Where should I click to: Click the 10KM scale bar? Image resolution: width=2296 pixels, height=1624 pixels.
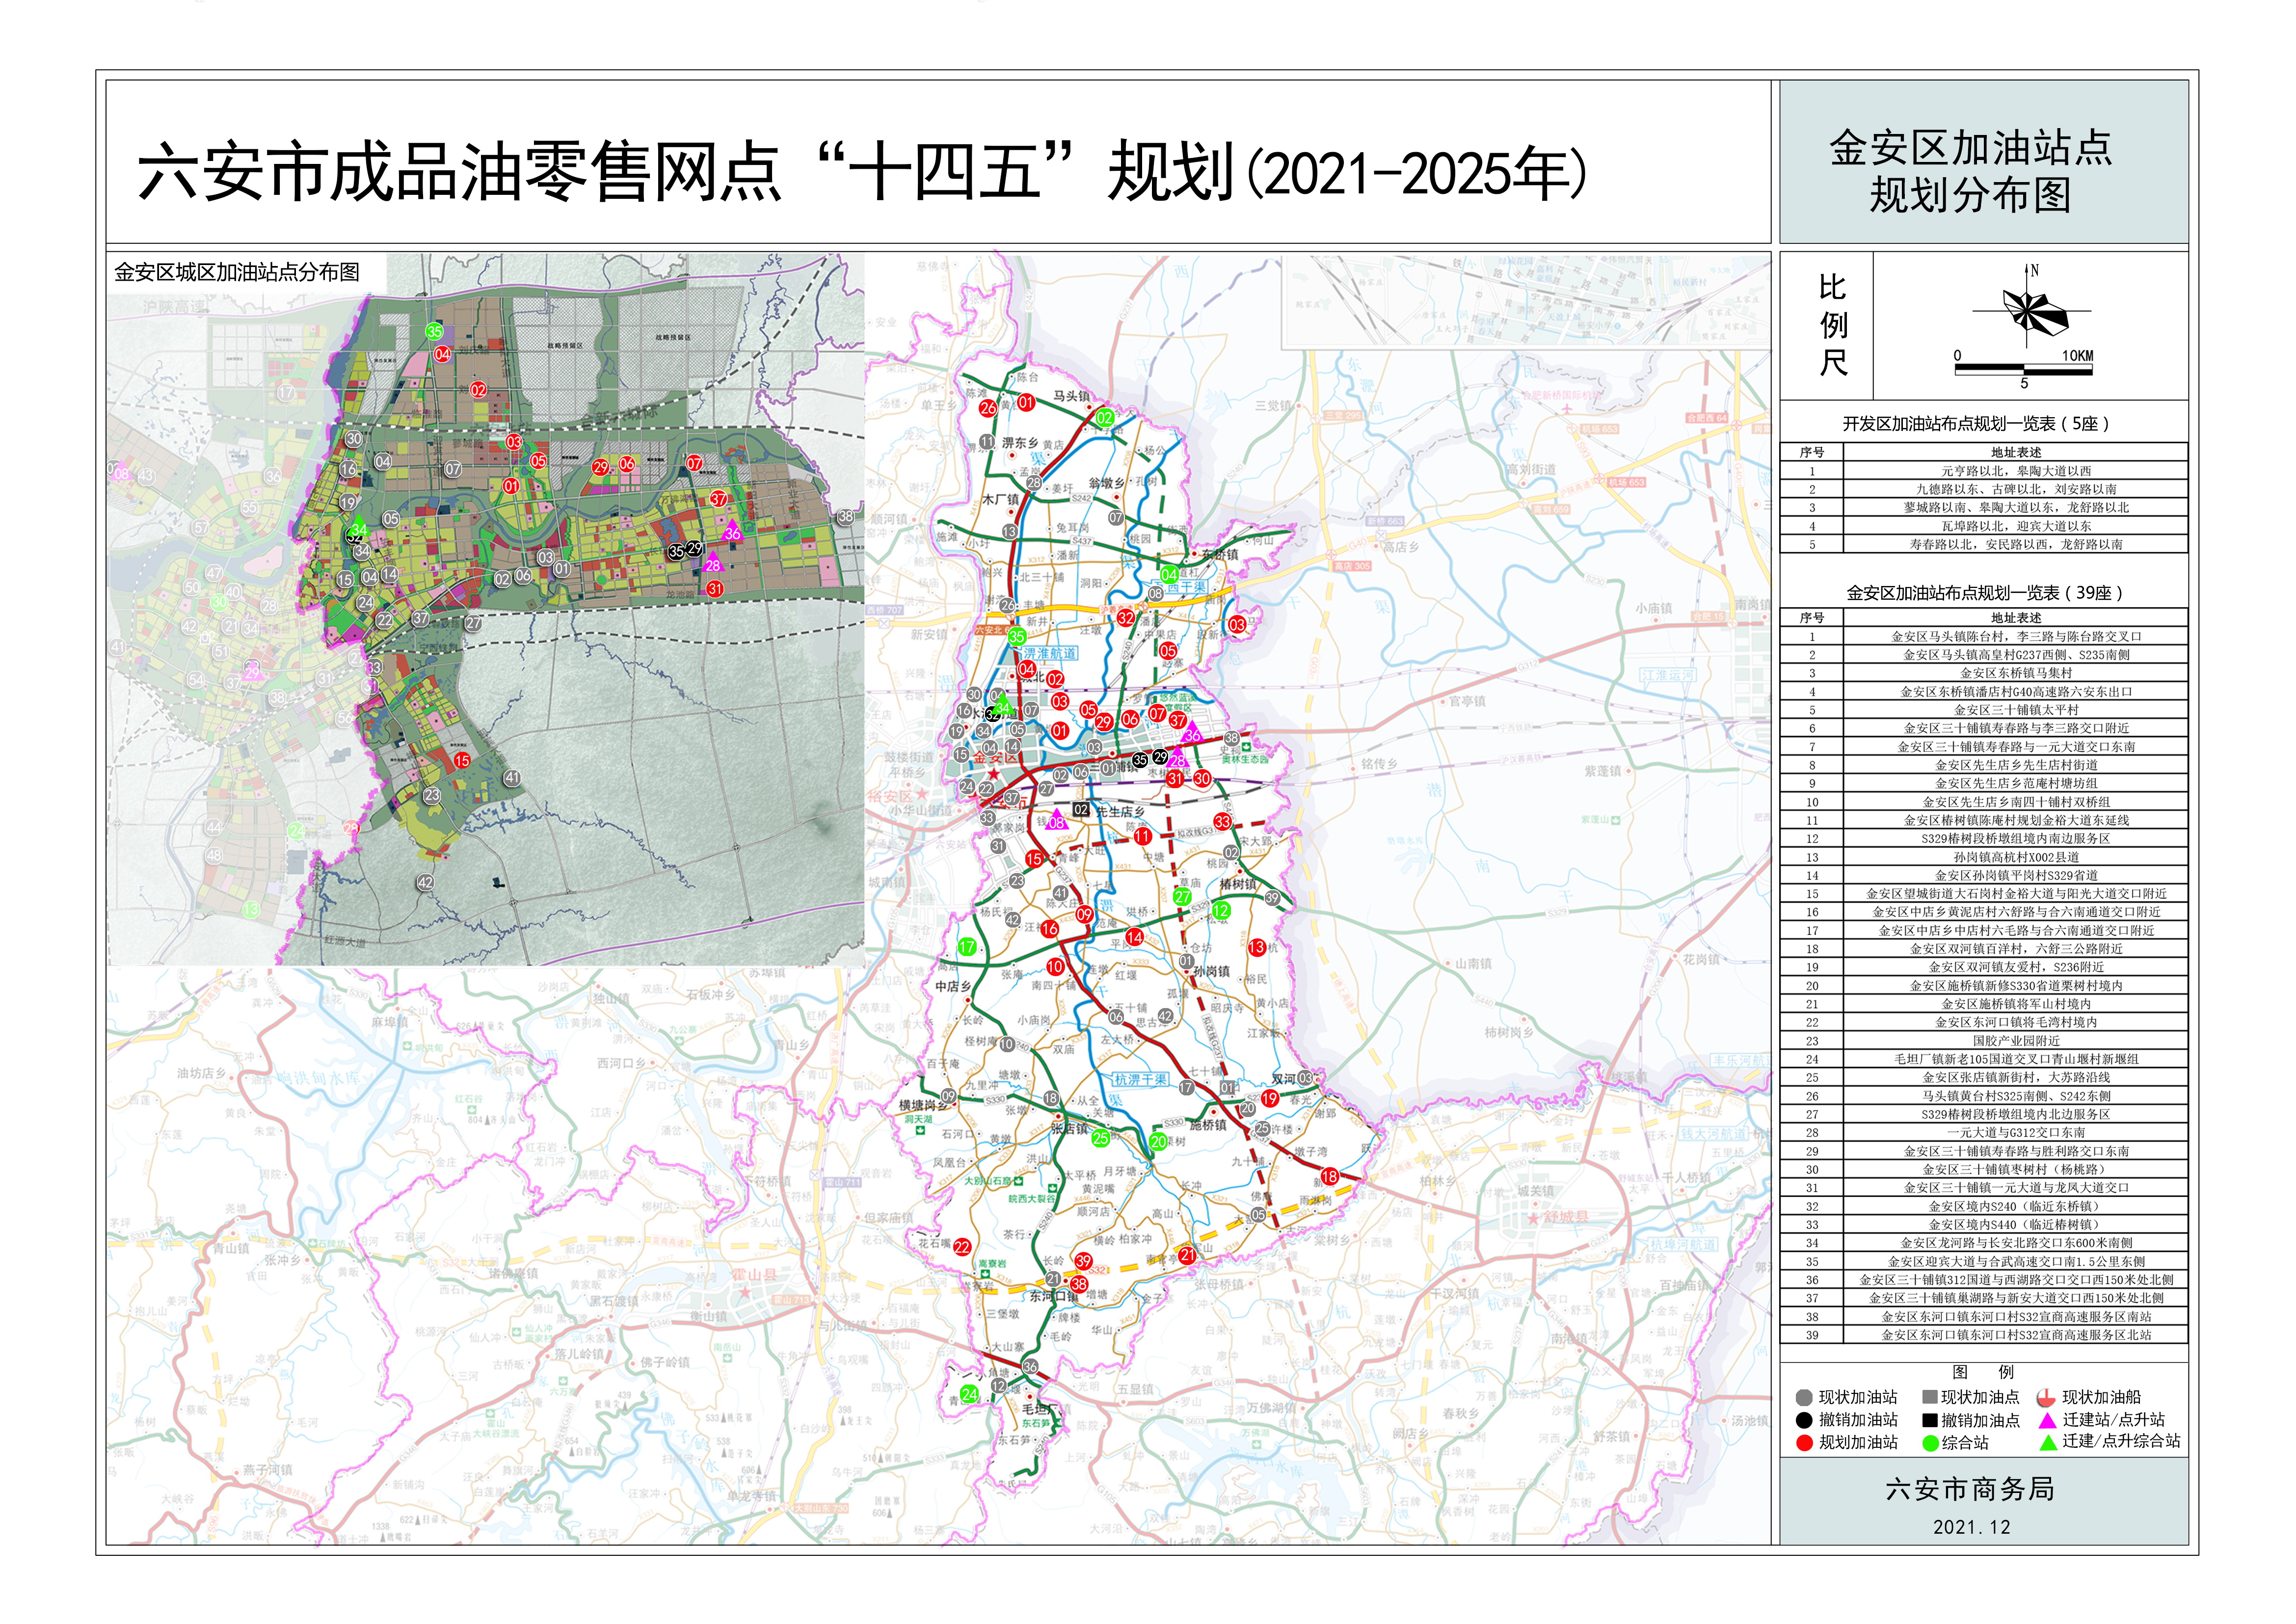click(2024, 369)
